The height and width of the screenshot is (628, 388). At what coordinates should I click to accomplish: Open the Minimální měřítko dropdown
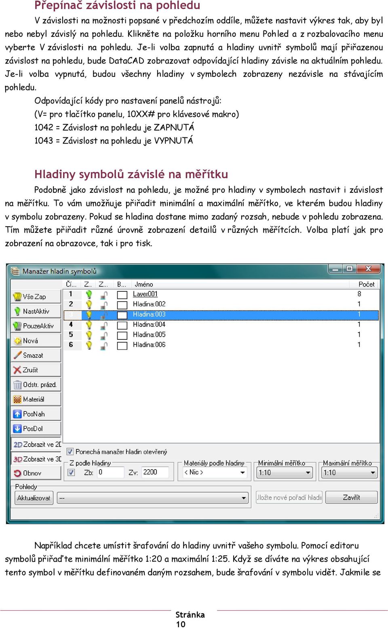coord(285,472)
